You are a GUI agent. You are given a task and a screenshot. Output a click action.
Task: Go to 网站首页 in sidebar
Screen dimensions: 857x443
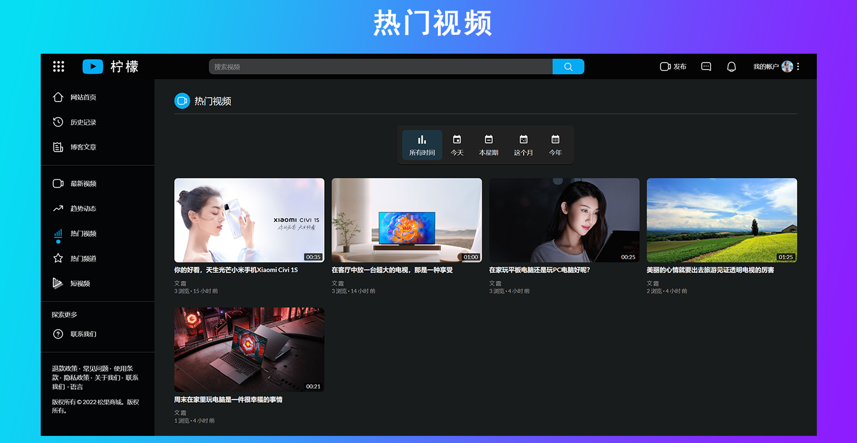click(x=83, y=97)
